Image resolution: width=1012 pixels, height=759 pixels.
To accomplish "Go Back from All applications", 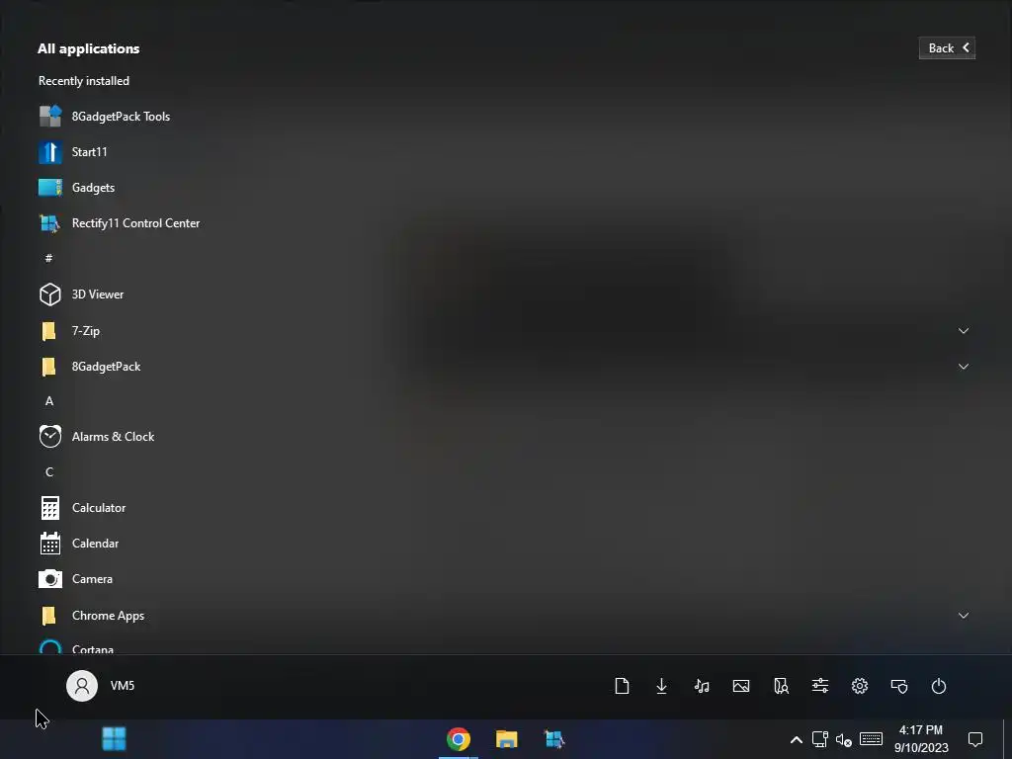I will [947, 47].
